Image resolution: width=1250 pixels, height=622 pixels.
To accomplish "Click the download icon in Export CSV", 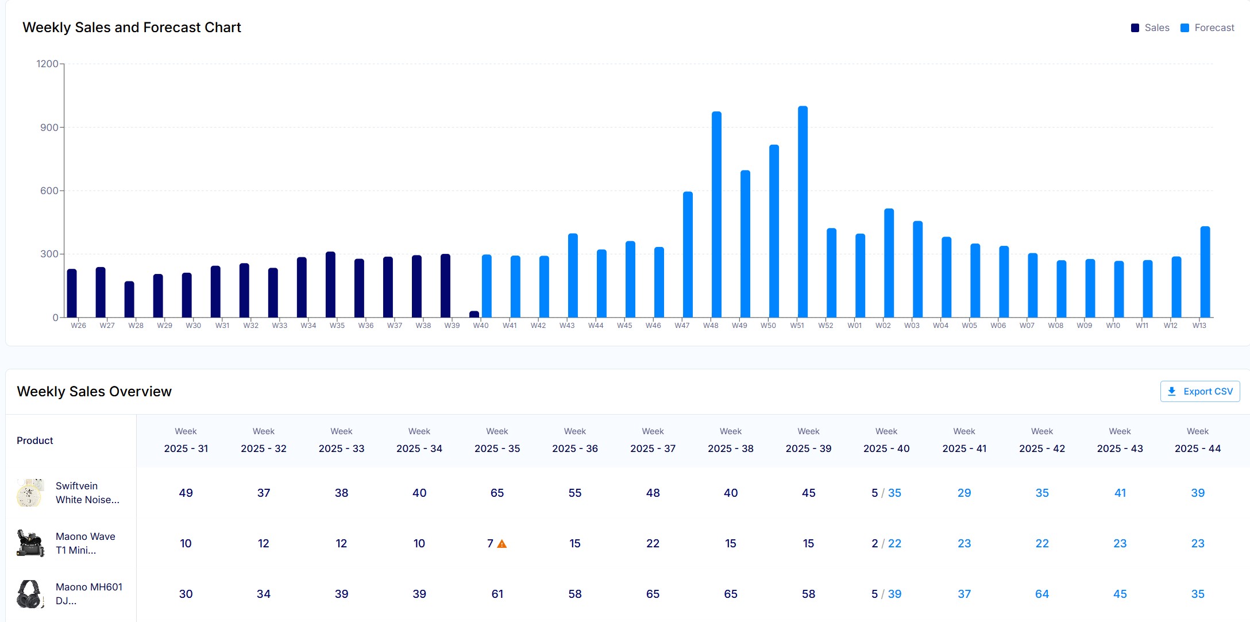I will [x=1172, y=391].
